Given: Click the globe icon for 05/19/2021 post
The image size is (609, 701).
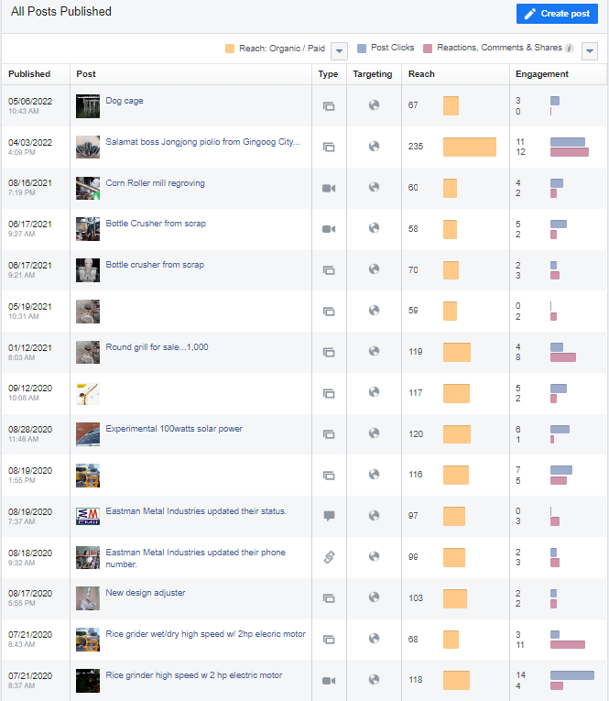Looking at the screenshot, I should (x=374, y=310).
